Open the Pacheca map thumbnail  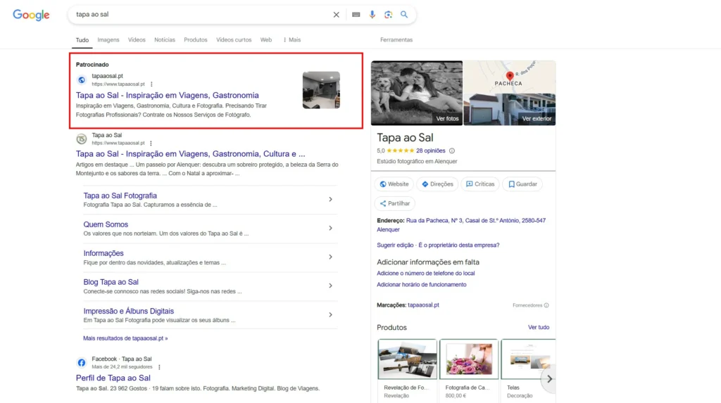coord(510,77)
